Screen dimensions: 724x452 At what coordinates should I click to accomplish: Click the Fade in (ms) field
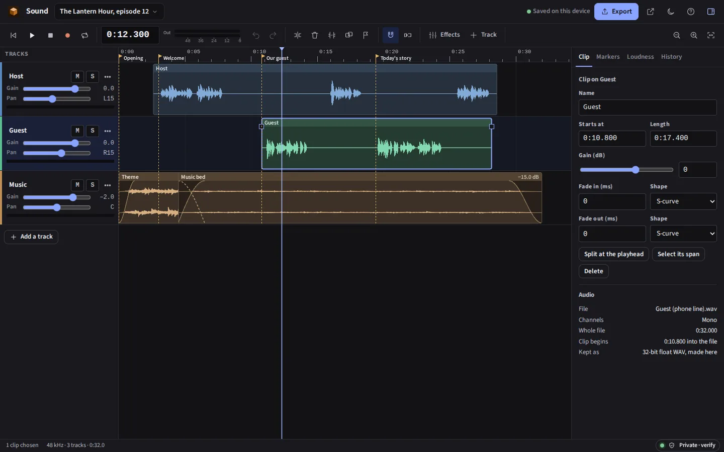coord(612,201)
